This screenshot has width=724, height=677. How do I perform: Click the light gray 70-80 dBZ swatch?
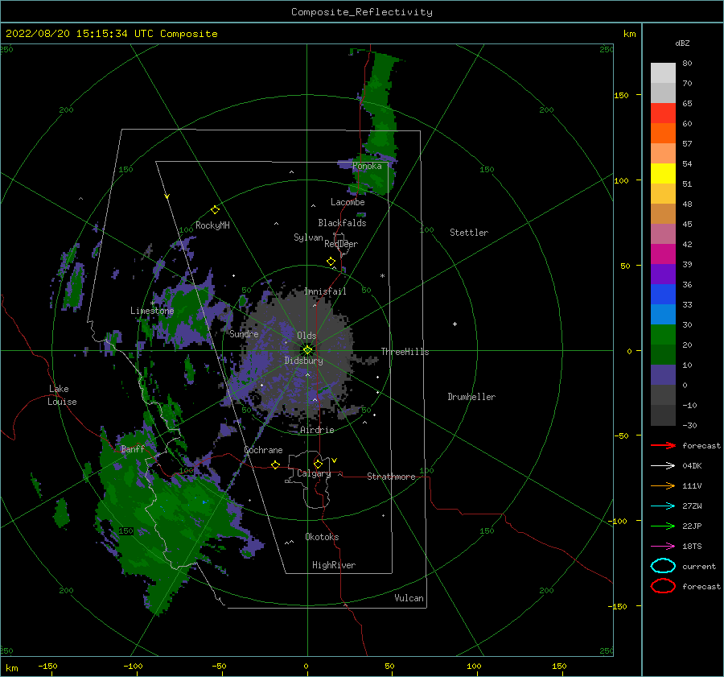point(663,73)
